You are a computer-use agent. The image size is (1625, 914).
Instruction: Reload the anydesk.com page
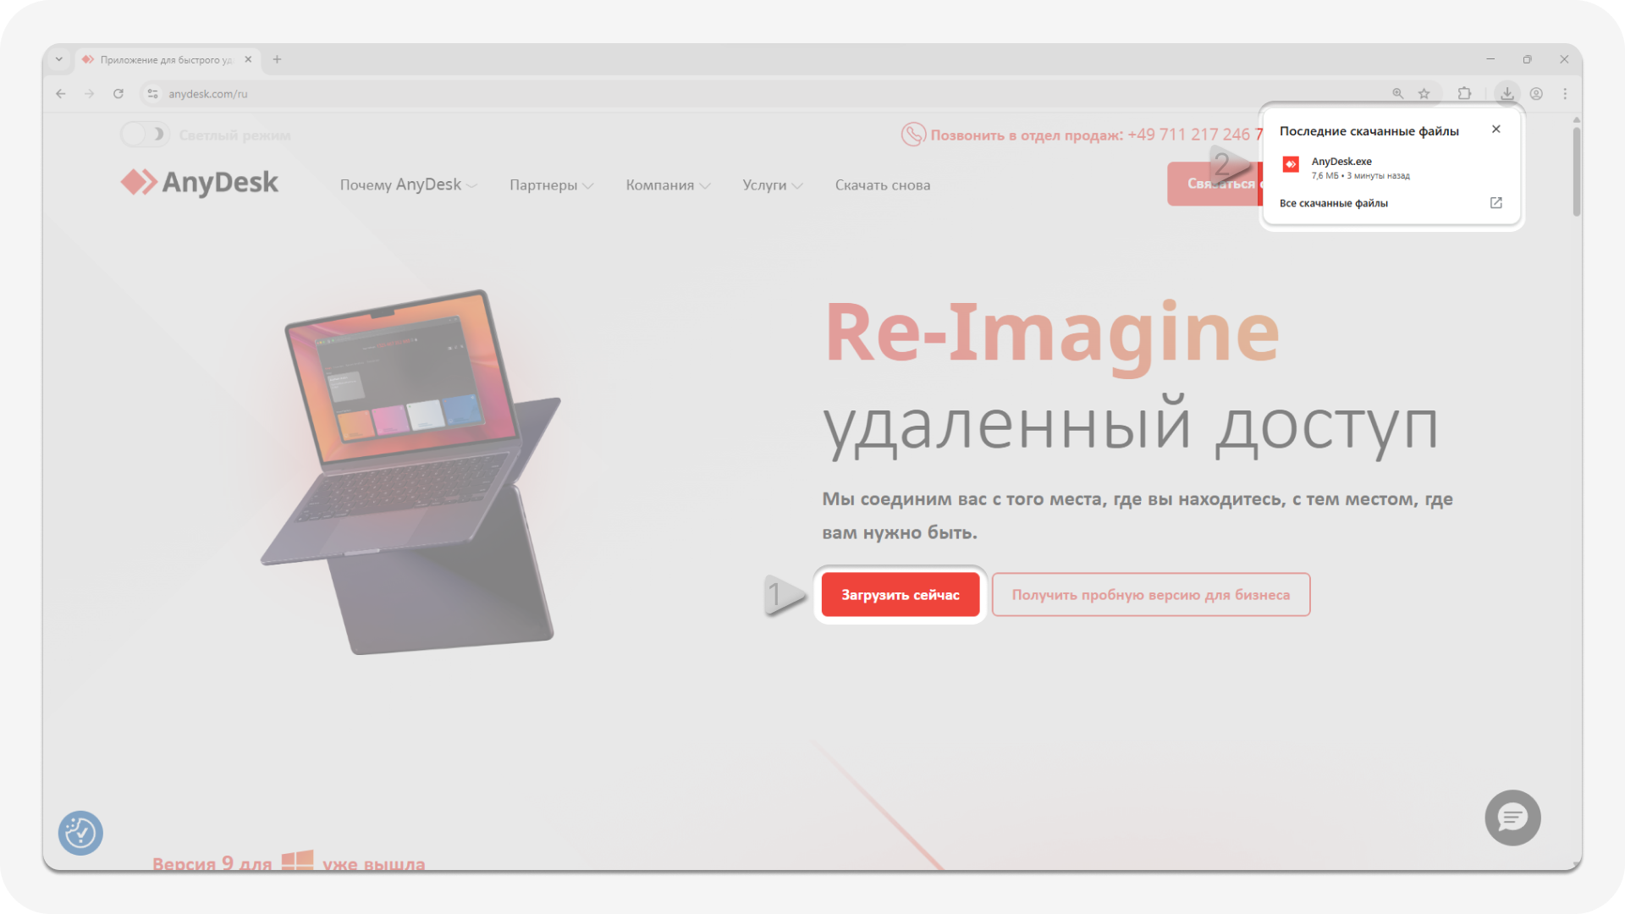pyautogui.click(x=118, y=94)
